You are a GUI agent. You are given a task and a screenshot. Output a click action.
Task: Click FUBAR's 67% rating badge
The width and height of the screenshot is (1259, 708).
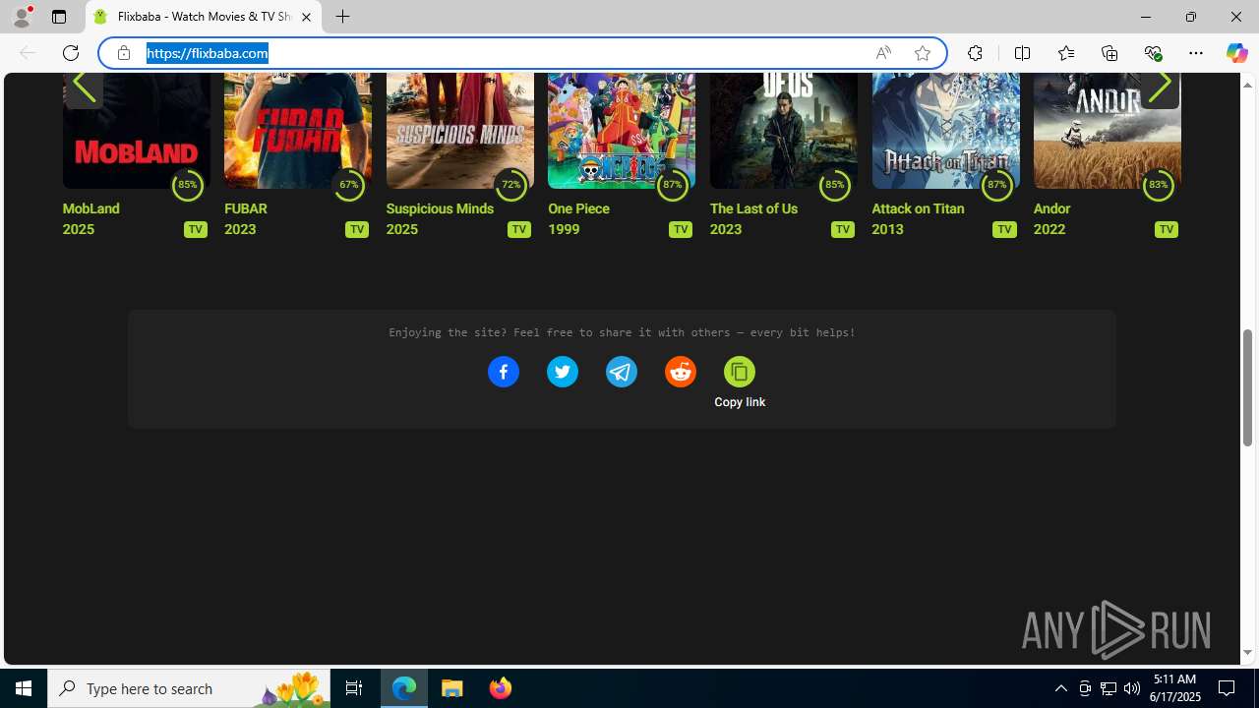coord(349,185)
